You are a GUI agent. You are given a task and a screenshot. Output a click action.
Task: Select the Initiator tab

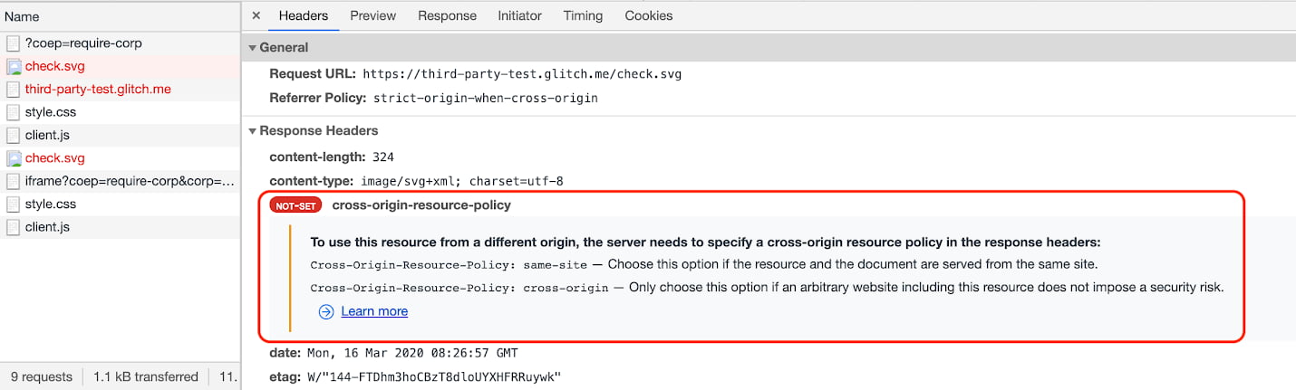coord(519,15)
